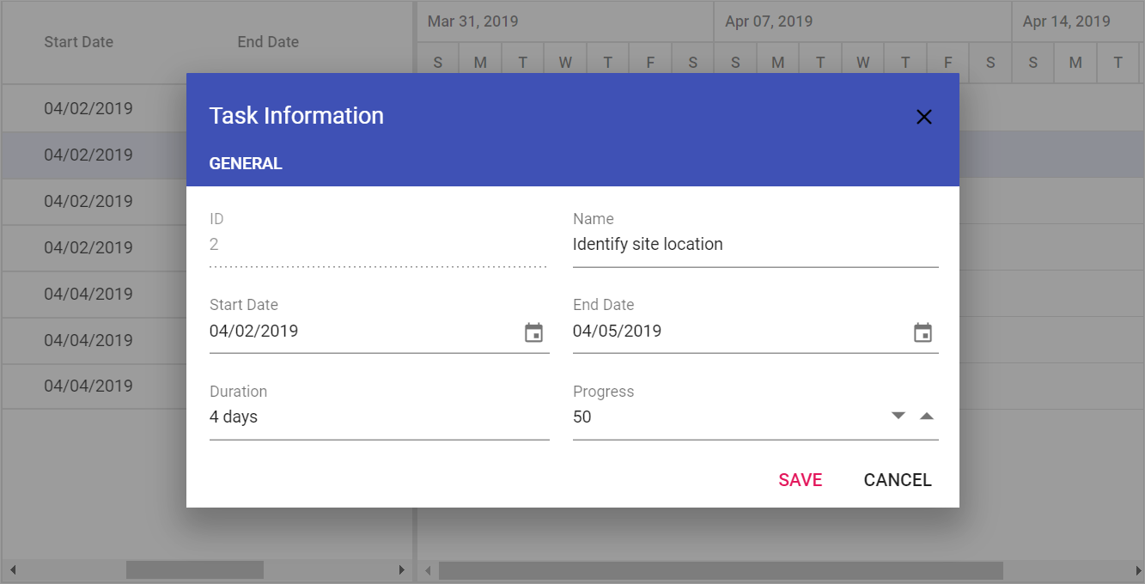The width and height of the screenshot is (1145, 584).
Task: Cancel the task edit
Action: click(x=898, y=480)
